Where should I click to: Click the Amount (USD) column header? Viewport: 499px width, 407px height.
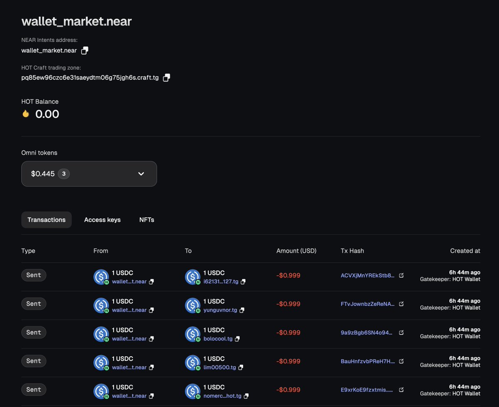point(296,251)
